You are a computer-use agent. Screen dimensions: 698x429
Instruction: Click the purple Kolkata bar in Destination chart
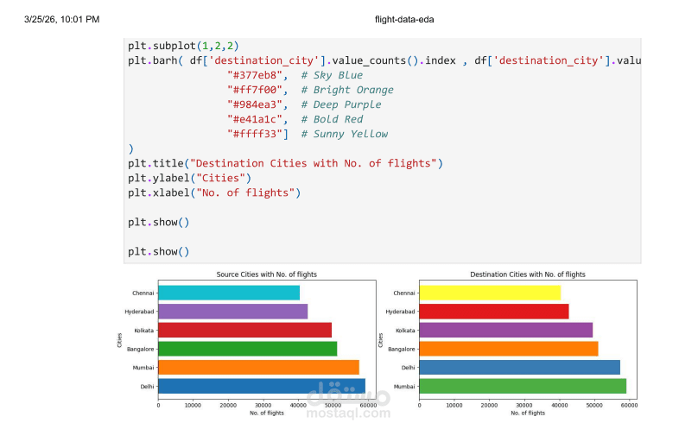click(x=506, y=331)
